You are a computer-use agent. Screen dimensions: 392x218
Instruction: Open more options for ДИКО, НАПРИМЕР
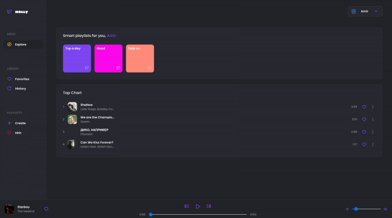[373, 132]
